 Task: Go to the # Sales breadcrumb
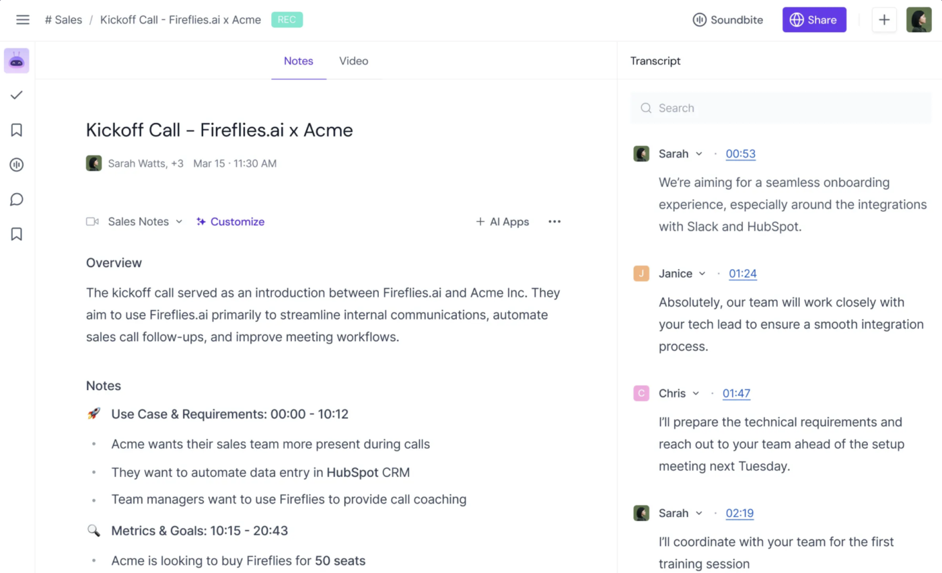[x=63, y=20]
